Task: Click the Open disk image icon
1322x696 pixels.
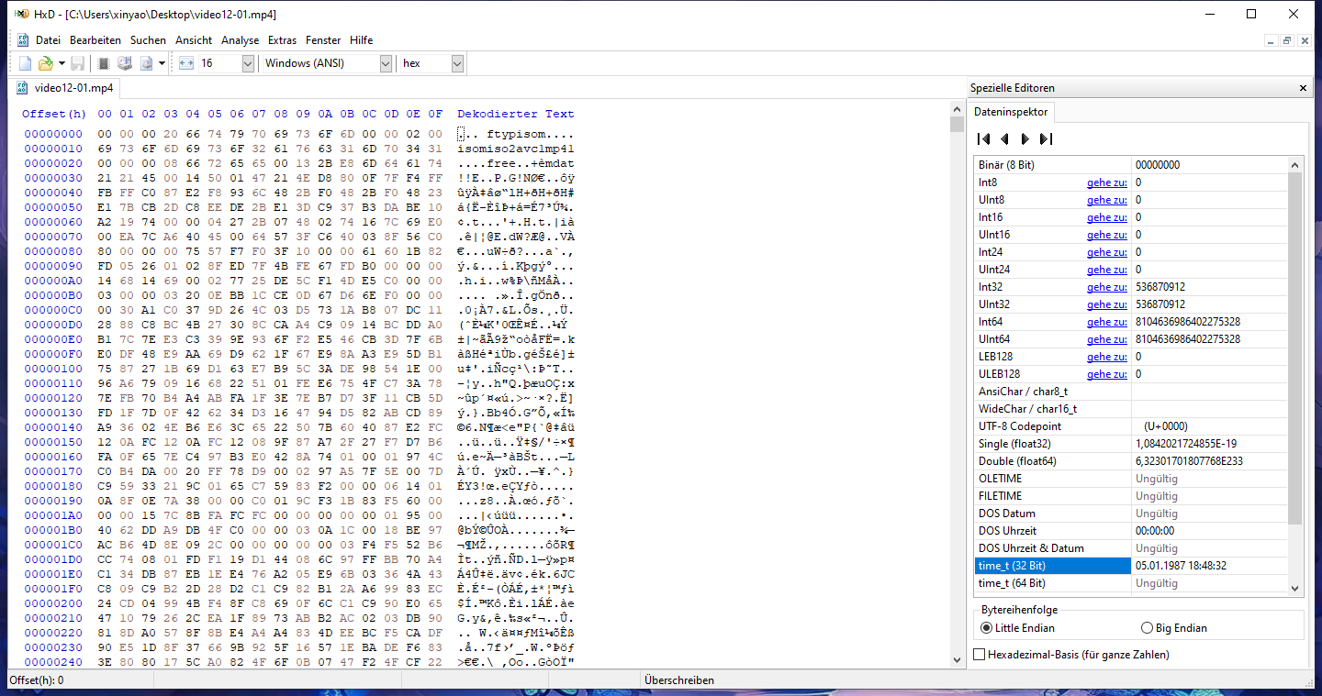Action: 146,63
